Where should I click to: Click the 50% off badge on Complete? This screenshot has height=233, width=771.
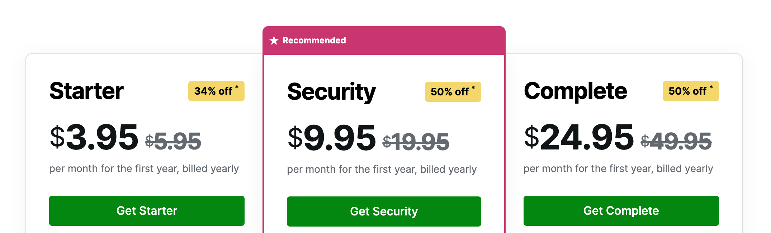[691, 91]
